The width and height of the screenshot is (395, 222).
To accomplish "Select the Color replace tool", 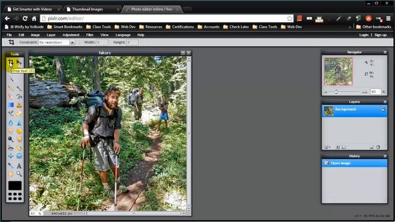I will click(x=11, y=113).
